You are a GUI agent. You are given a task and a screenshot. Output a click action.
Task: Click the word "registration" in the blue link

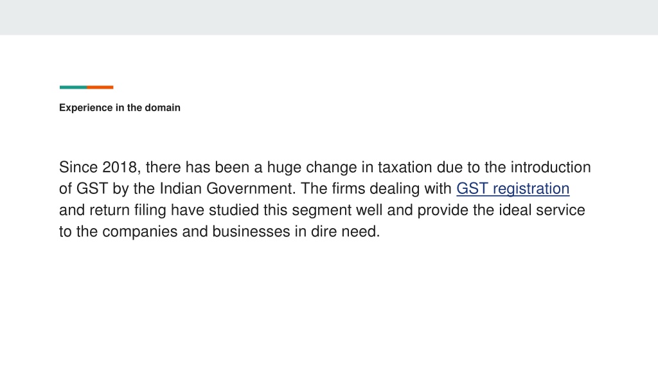pyautogui.click(x=531, y=189)
